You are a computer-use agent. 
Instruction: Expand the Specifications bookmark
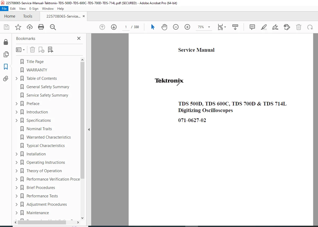tap(17, 120)
